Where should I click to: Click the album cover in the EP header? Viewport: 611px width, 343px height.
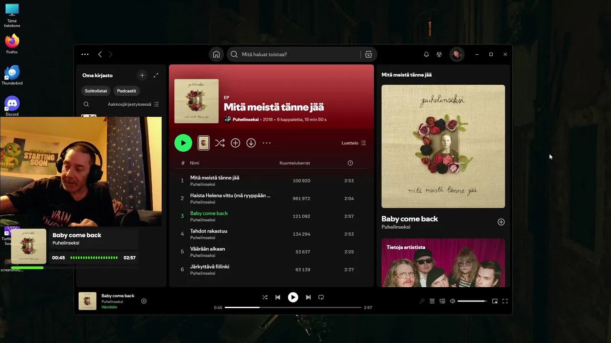197,101
